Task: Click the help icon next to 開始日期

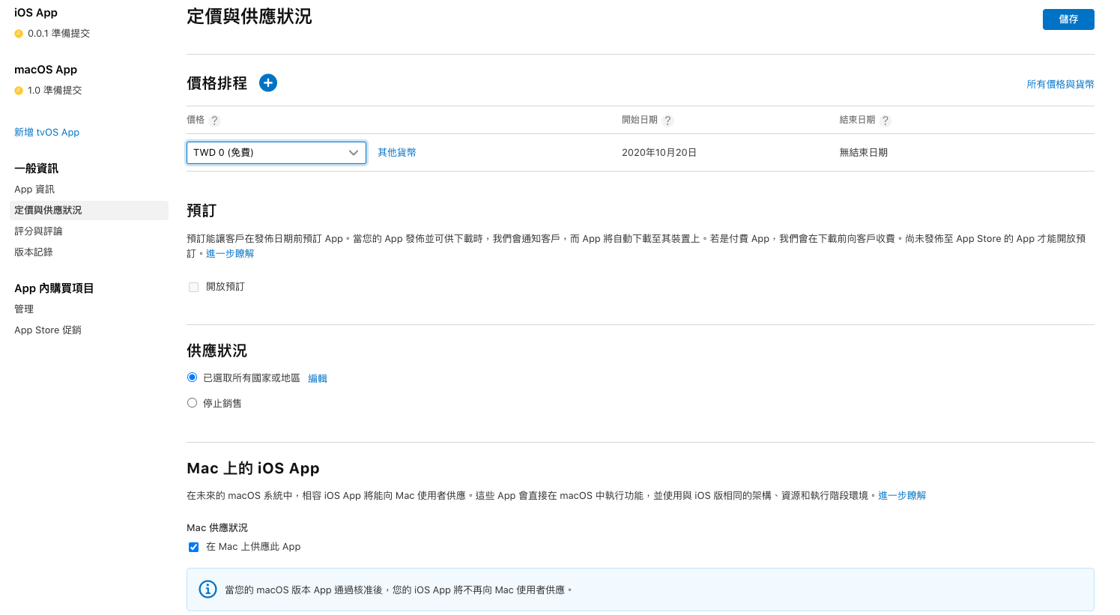Action: coord(668,121)
